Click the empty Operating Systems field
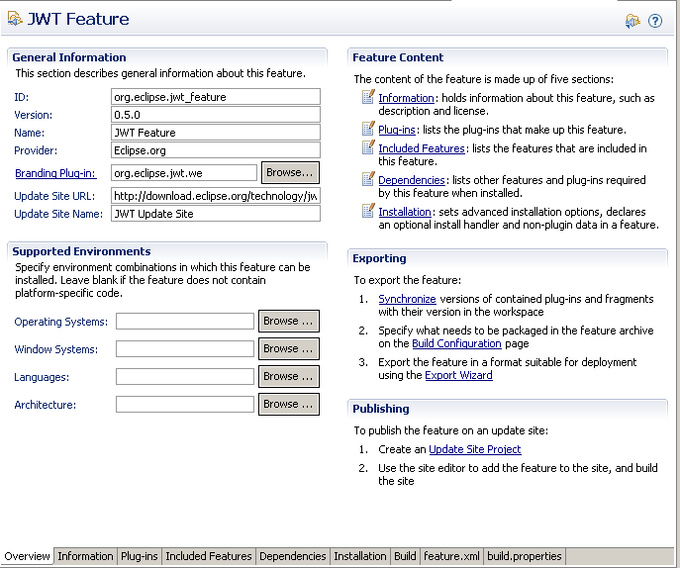This screenshot has height=568, width=680. [185, 322]
